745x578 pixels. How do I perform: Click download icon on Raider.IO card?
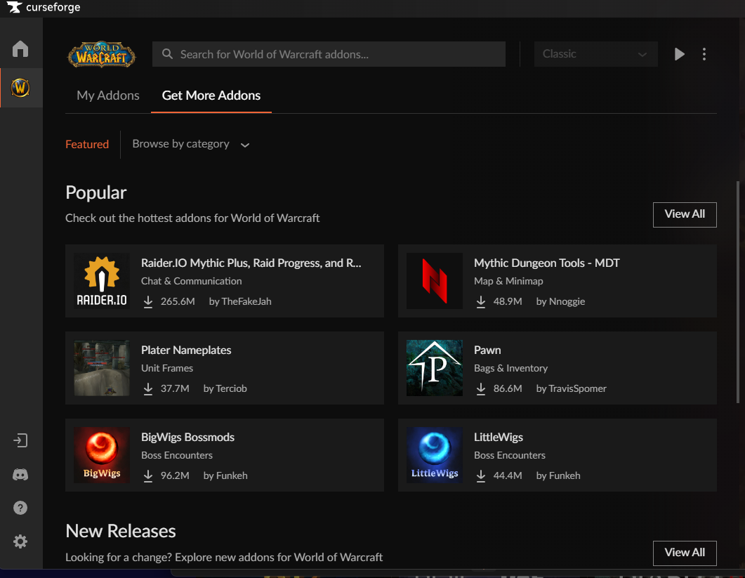click(148, 302)
